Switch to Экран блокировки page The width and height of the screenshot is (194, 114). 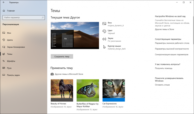pos(16,47)
